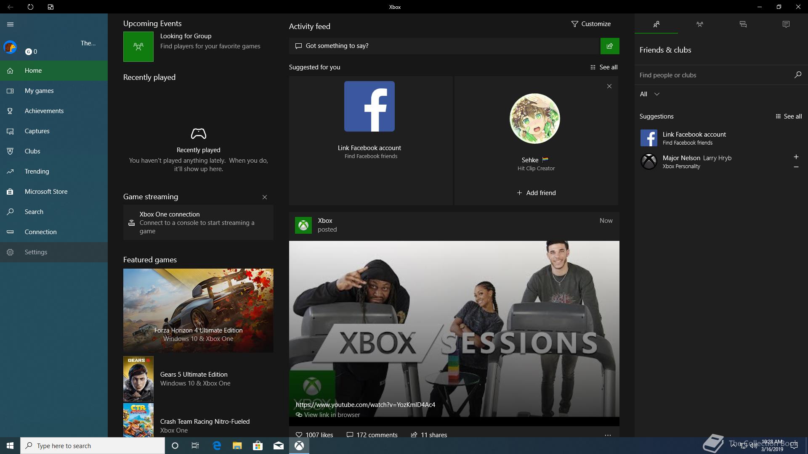Image resolution: width=808 pixels, height=454 pixels.
Task: Open the user profile avatar
Action: click(10, 47)
